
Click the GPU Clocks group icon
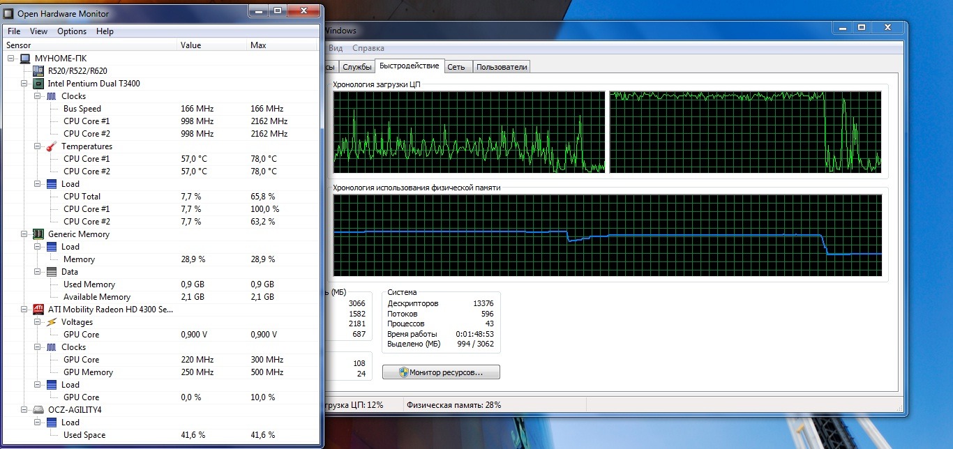pyautogui.click(x=52, y=347)
